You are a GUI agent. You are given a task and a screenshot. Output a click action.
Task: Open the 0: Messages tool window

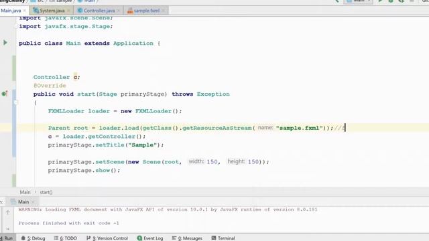coord(187,238)
